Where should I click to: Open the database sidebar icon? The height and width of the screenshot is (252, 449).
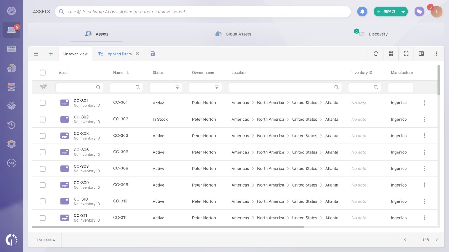point(11,87)
